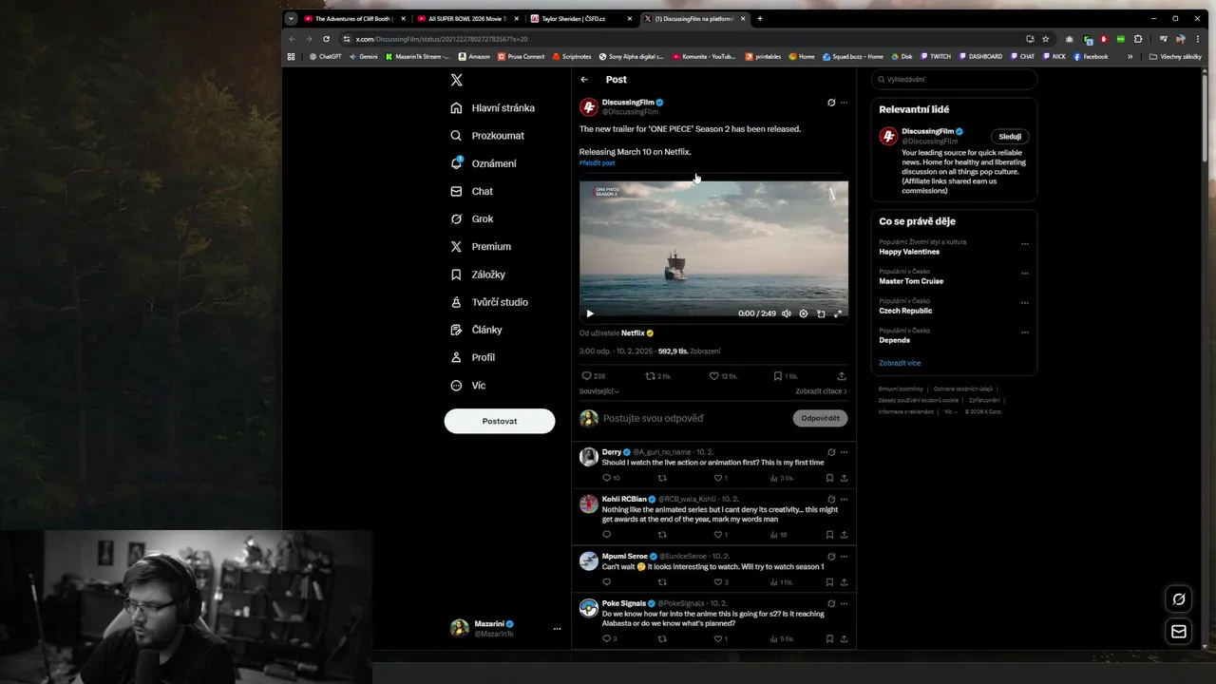Switch to Taylor Sheridan ČSFD.cz tab
This screenshot has width=1216, height=684.
click(581, 18)
